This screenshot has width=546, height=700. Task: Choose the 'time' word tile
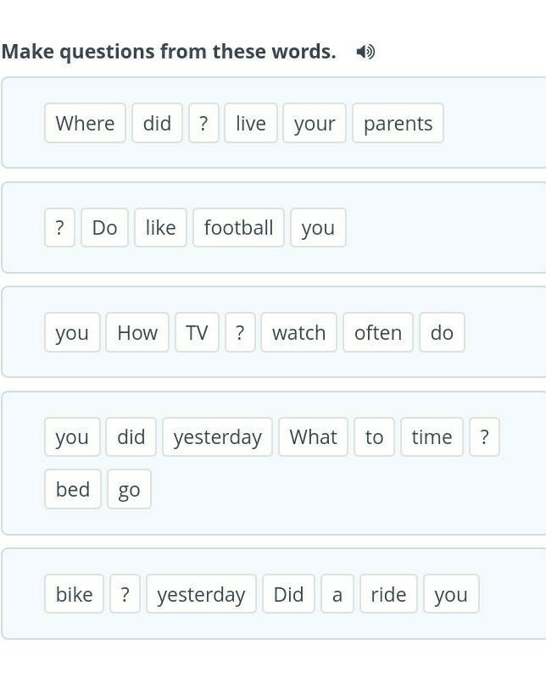(432, 437)
